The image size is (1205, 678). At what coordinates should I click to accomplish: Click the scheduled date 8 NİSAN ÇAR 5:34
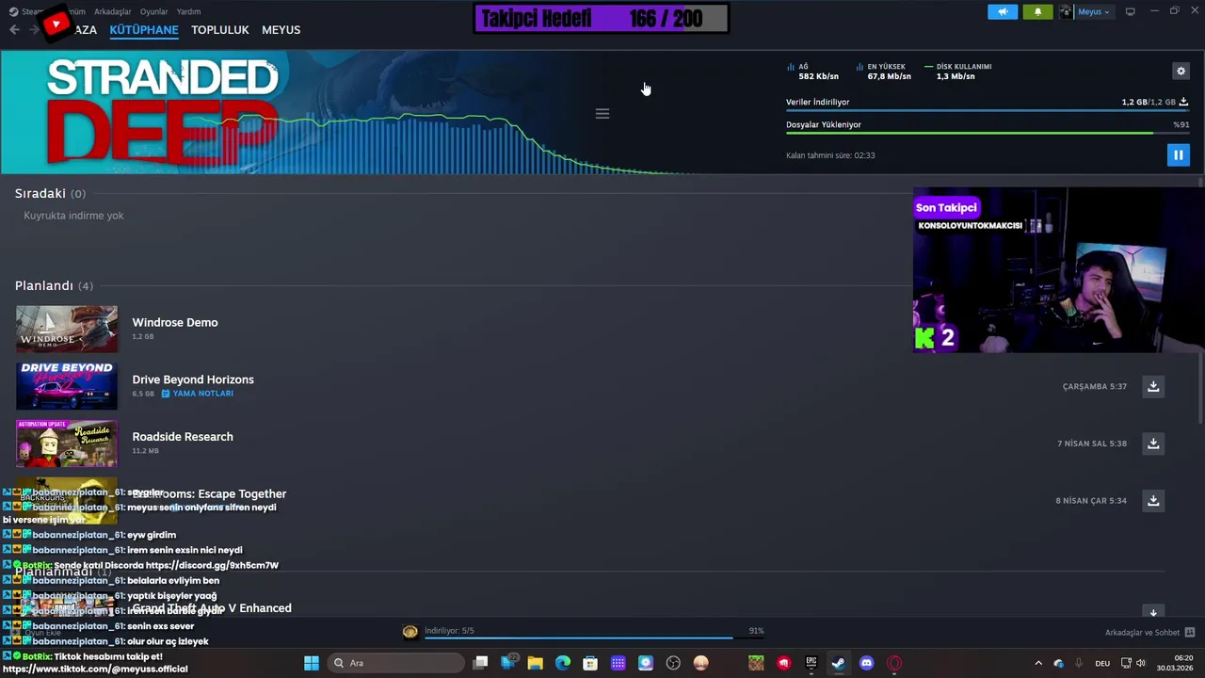click(1090, 501)
